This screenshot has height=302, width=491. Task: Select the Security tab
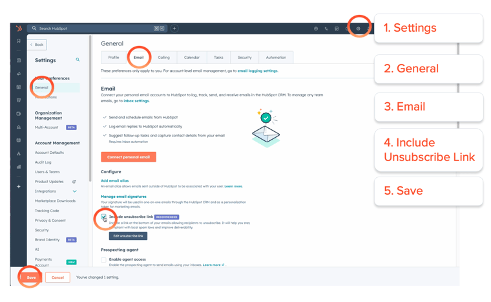tap(244, 58)
